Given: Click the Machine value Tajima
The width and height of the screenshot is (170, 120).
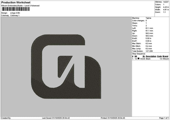Looking at the screenshot, I should click(x=148, y=18).
